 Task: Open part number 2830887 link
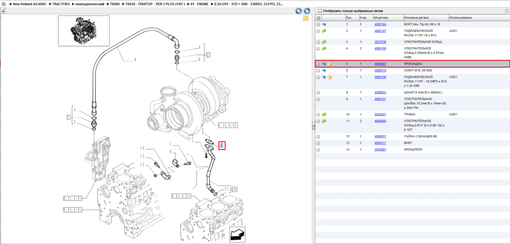tap(380, 150)
